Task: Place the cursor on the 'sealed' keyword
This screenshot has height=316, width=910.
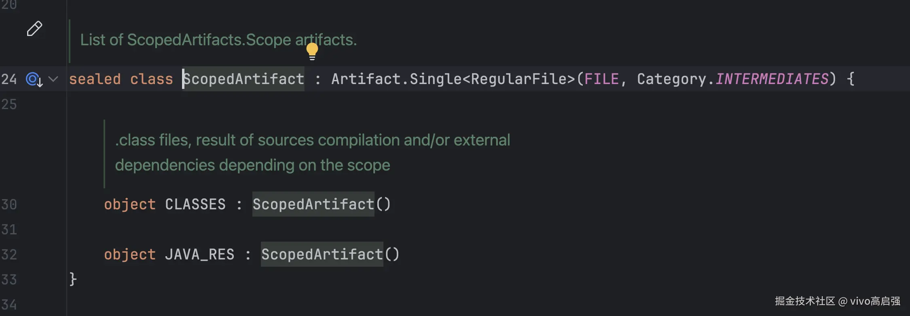Action: [x=95, y=79]
